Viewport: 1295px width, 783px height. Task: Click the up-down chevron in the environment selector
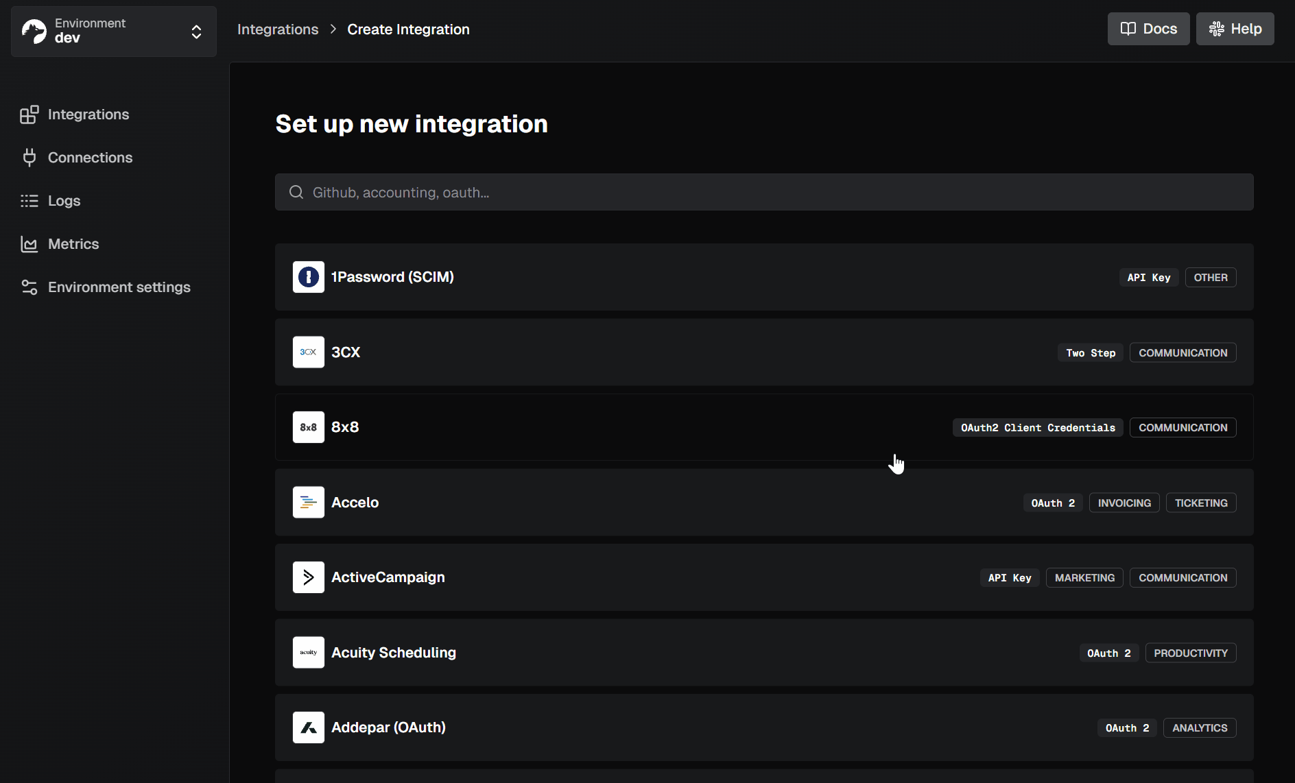(197, 32)
